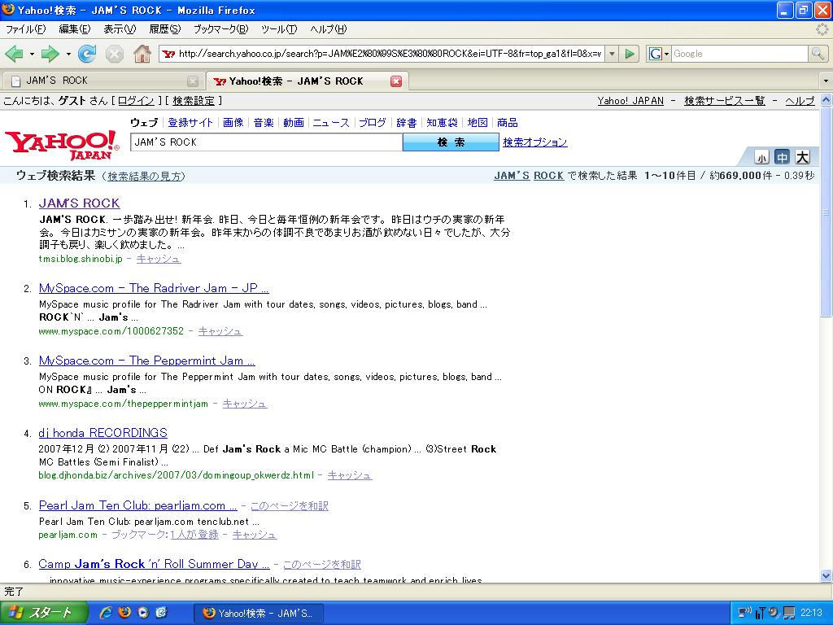Reload the current page
This screenshot has height=625, width=833.
[x=87, y=54]
